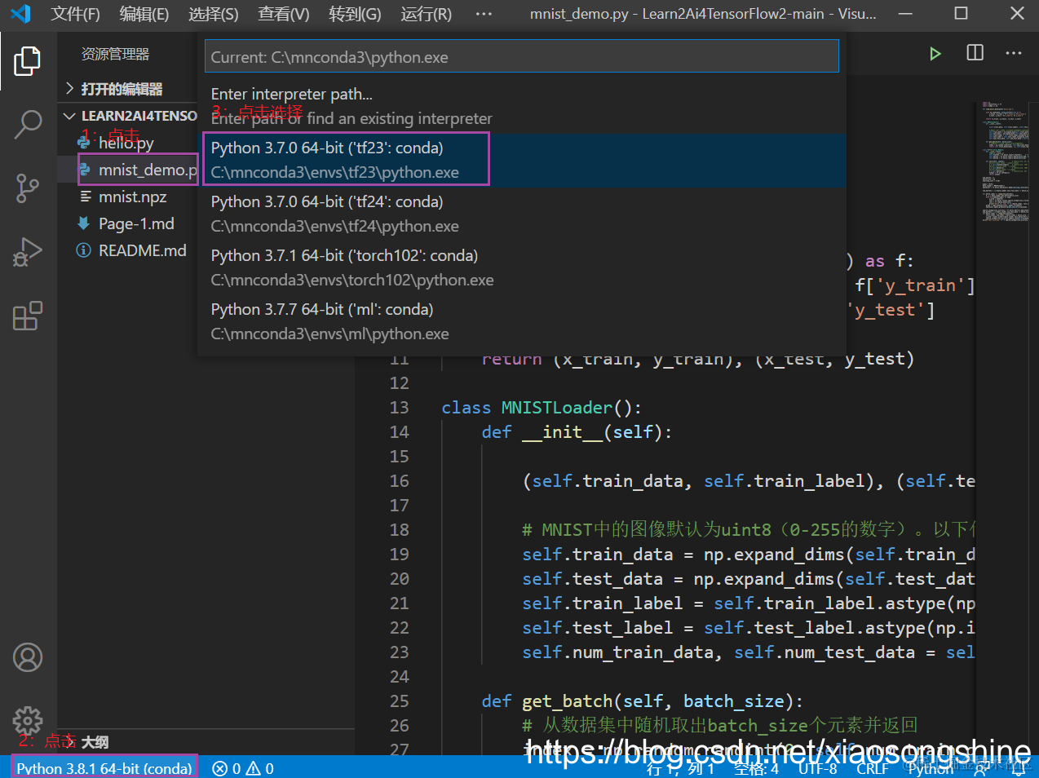
Task: Click the 资源管理器 panel title
Action: point(115,54)
